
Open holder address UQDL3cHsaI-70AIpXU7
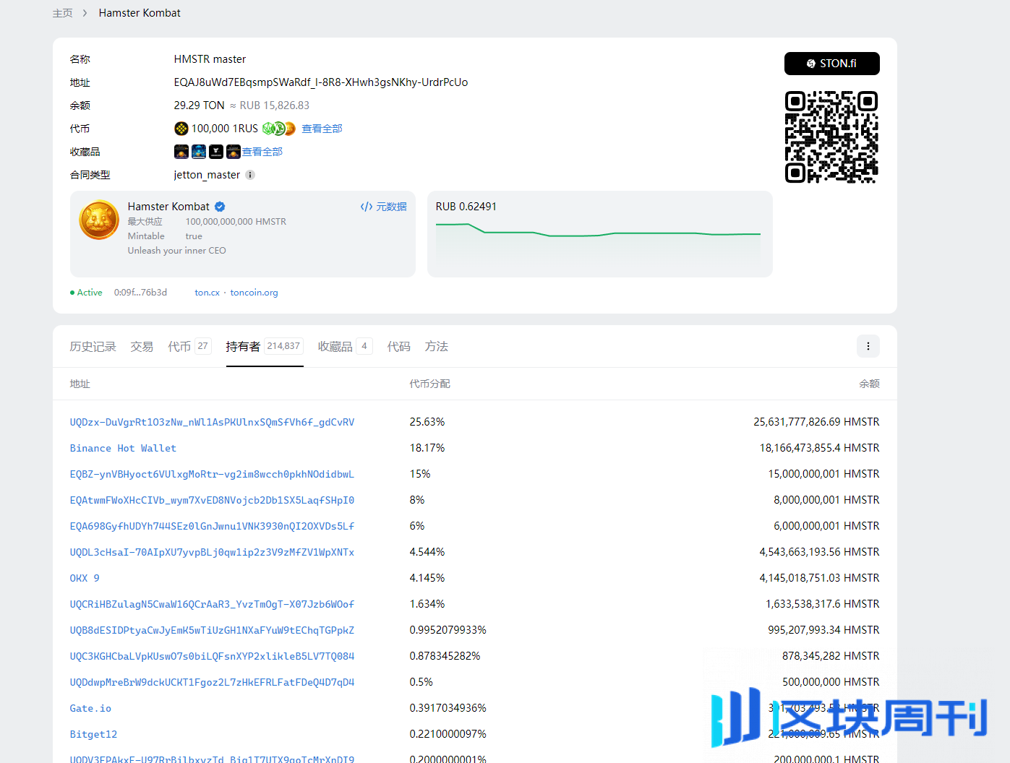pos(213,552)
